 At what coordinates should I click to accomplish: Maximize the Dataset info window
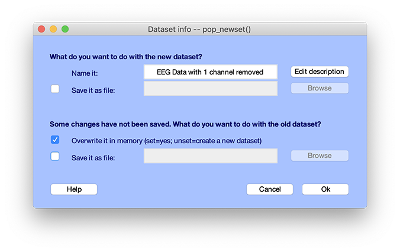pos(65,29)
